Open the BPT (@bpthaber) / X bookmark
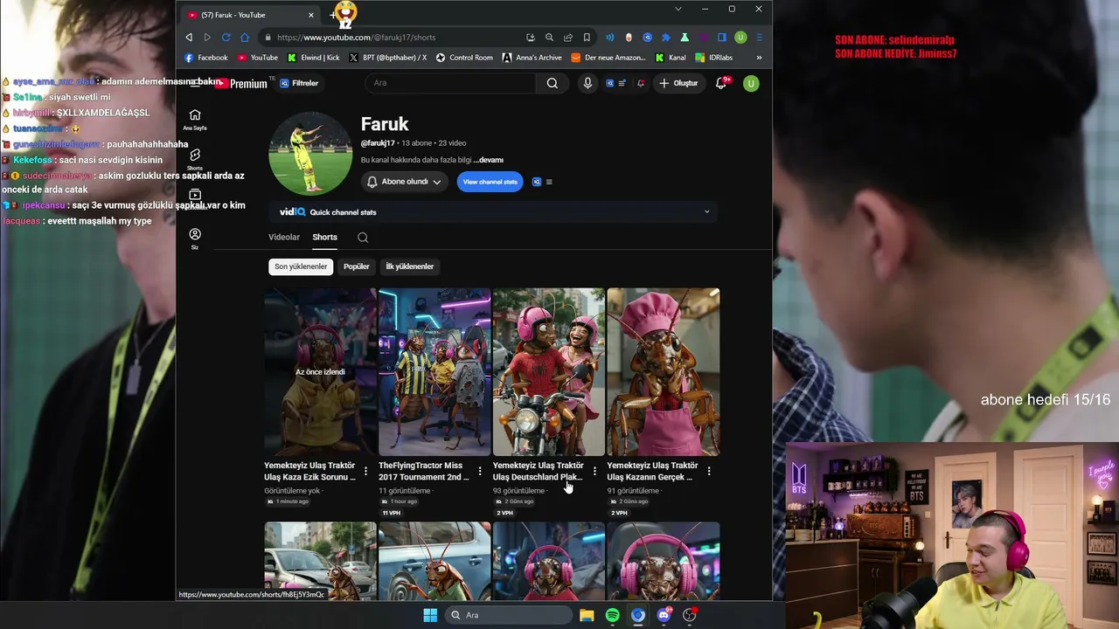The height and width of the screenshot is (629, 1119). tap(388, 58)
